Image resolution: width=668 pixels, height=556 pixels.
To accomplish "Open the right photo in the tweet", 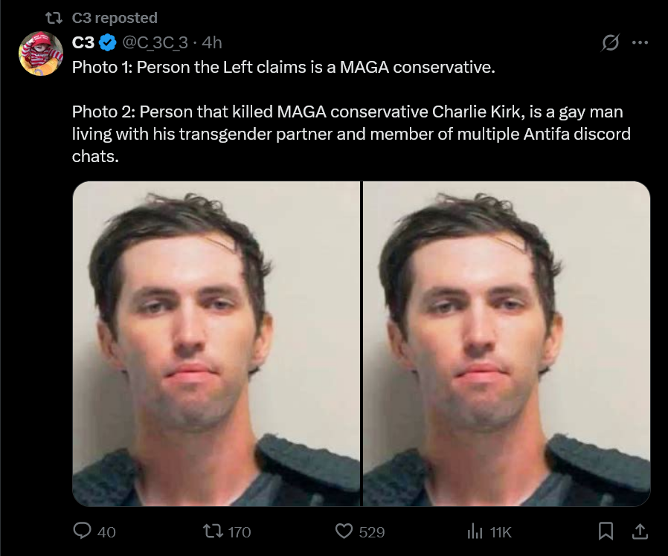I will click(507, 343).
